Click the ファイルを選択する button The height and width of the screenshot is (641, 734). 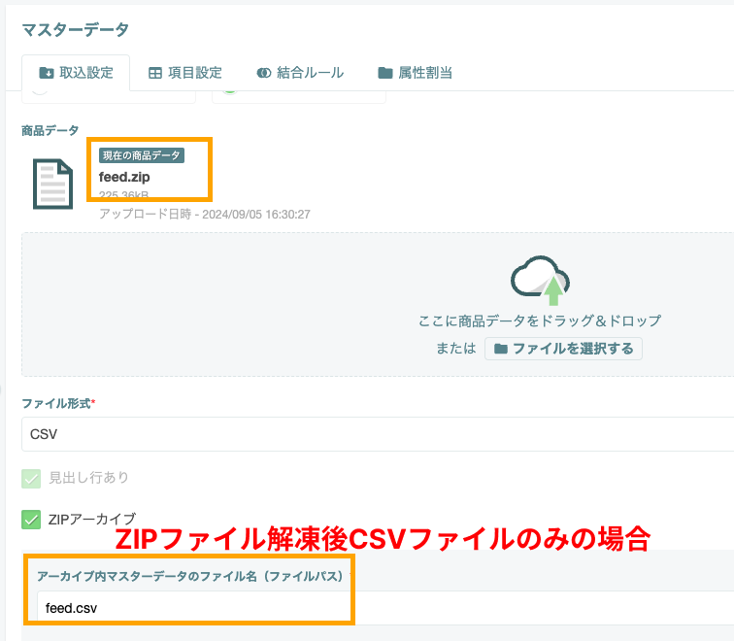[563, 349]
